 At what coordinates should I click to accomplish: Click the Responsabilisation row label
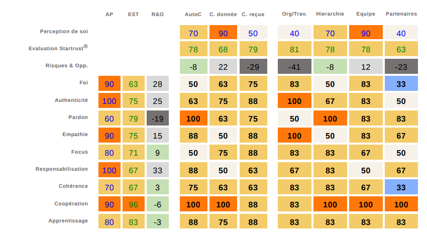pos(61,169)
